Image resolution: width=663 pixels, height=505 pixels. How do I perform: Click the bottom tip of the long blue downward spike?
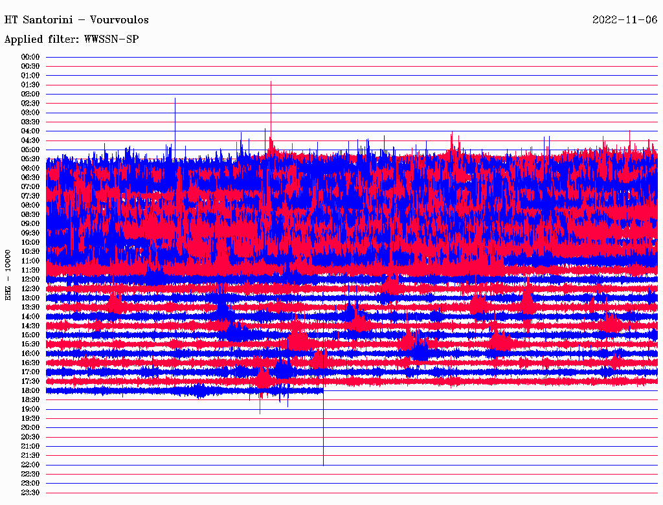[x=323, y=464]
